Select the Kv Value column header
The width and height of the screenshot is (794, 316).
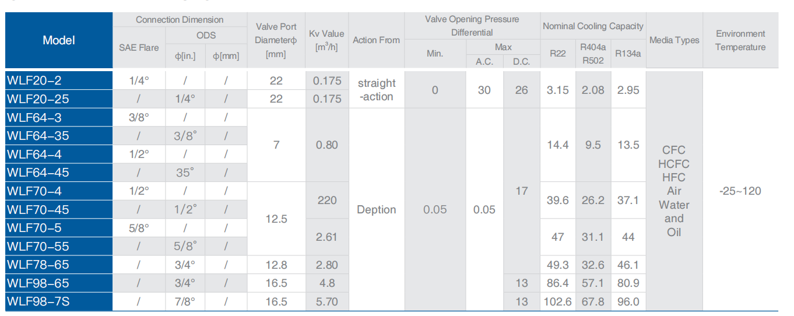pyautogui.click(x=326, y=40)
